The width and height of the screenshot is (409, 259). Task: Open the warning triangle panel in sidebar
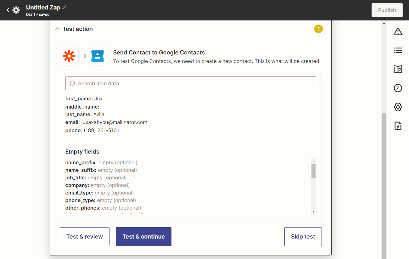398,31
